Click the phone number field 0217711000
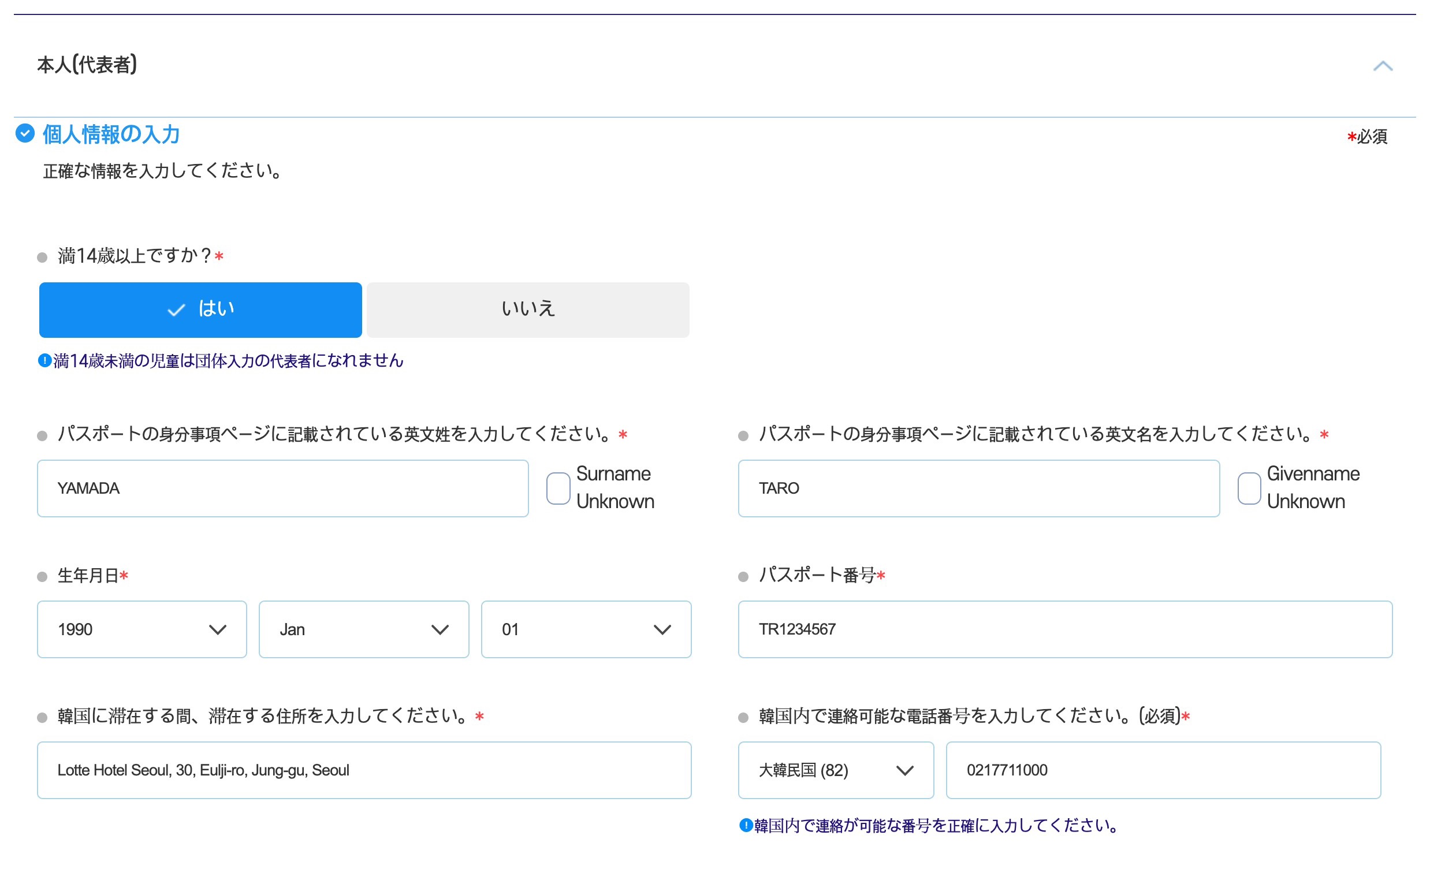 [1163, 770]
